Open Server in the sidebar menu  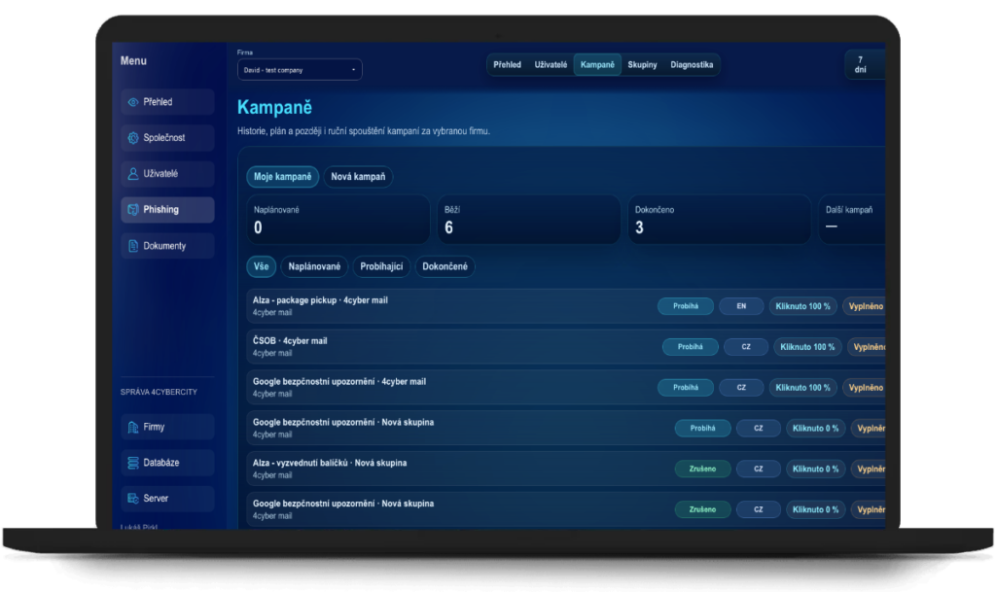pyautogui.click(x=167, y=498)
